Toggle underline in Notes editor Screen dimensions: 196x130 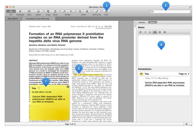coord(150,32)
